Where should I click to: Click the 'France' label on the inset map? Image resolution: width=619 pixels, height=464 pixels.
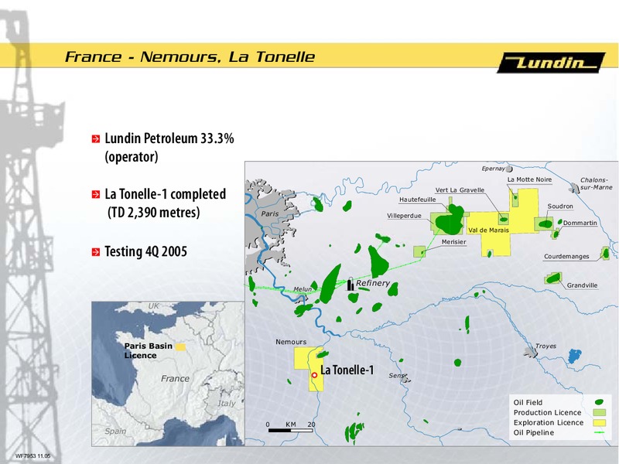click(175, 379)
